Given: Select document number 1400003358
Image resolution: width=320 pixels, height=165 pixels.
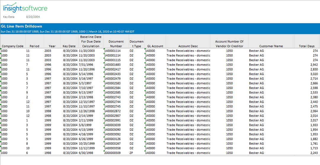Looking at the screenshot, I should click(113, 148).
